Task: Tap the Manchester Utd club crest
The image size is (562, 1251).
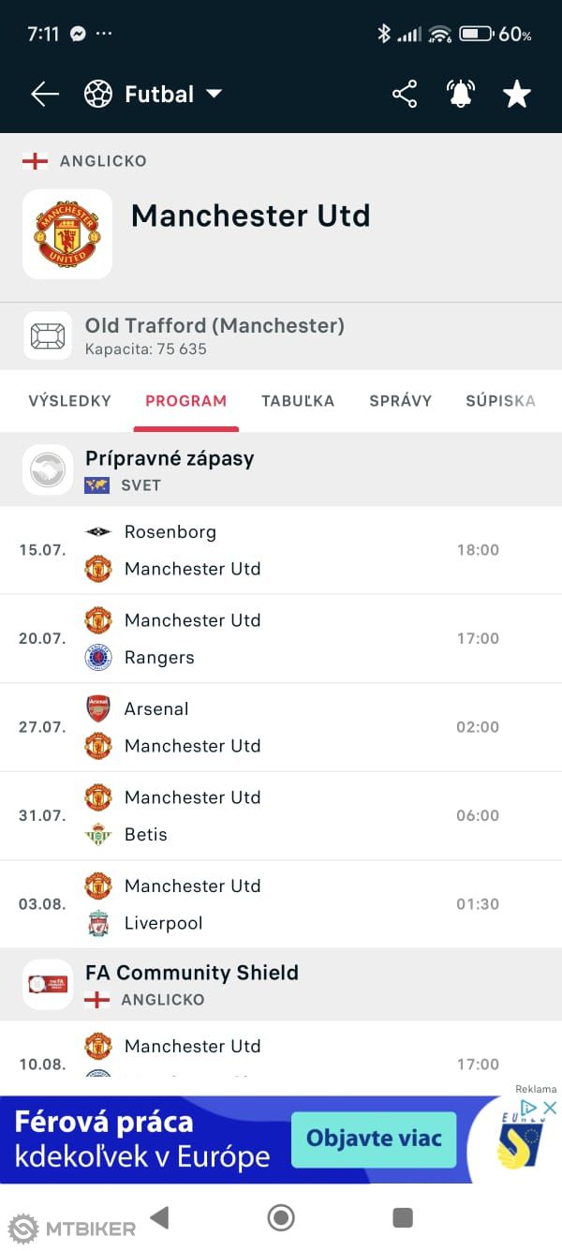Action: (67, 234)
